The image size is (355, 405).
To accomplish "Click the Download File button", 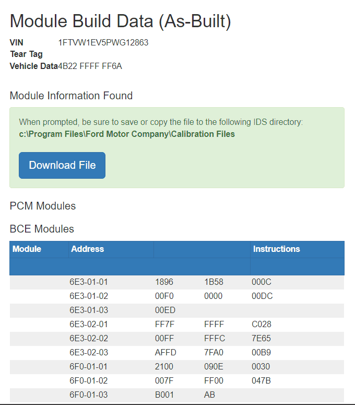I will click(62, 165).
